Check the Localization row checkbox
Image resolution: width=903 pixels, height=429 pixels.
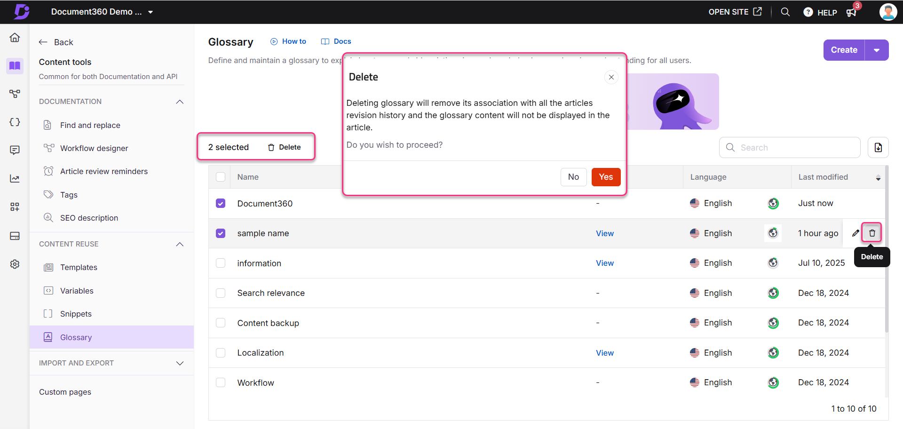coord(221,353)
